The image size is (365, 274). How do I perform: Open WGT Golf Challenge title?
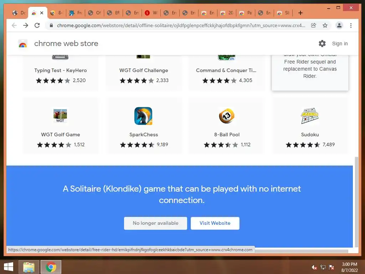144,70
